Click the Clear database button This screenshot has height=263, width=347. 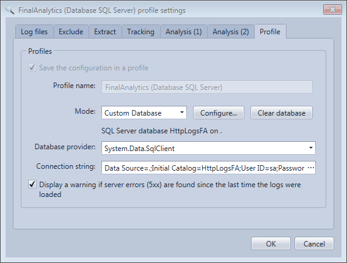click(282, 113)
